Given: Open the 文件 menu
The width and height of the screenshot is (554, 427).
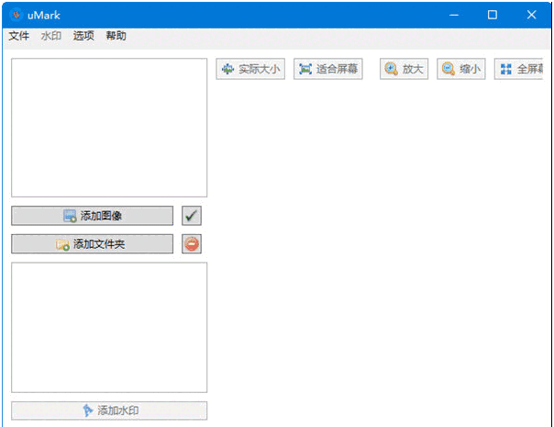Looking at the screenshot, I should point(19,36).
